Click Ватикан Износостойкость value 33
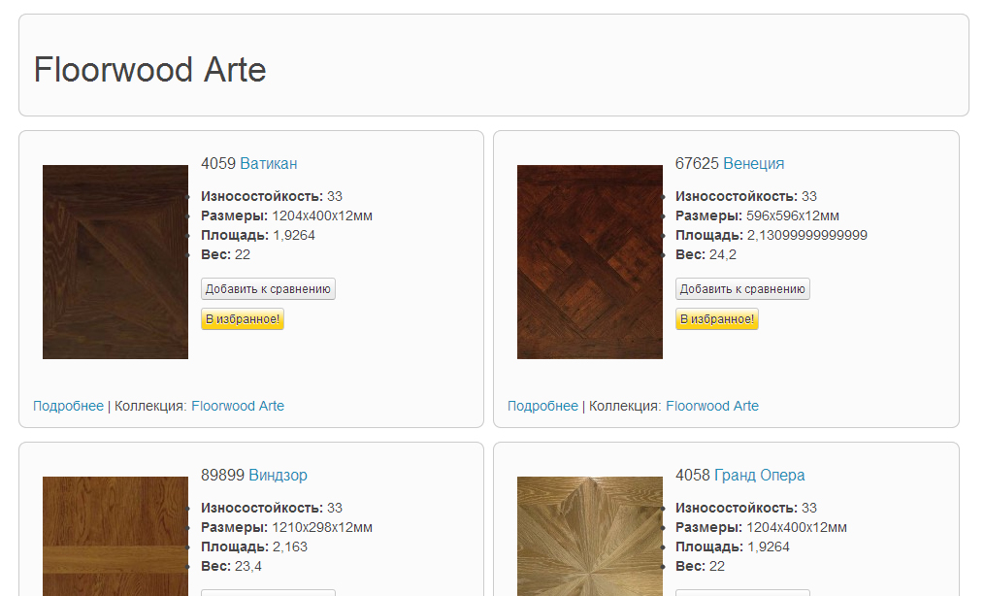This screenshot has width=985, height=596. tap(335, 196)
